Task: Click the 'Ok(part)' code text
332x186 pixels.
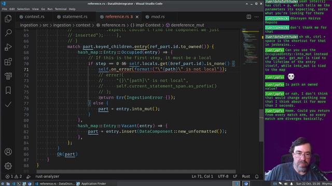Action: [x=67, y=154]
